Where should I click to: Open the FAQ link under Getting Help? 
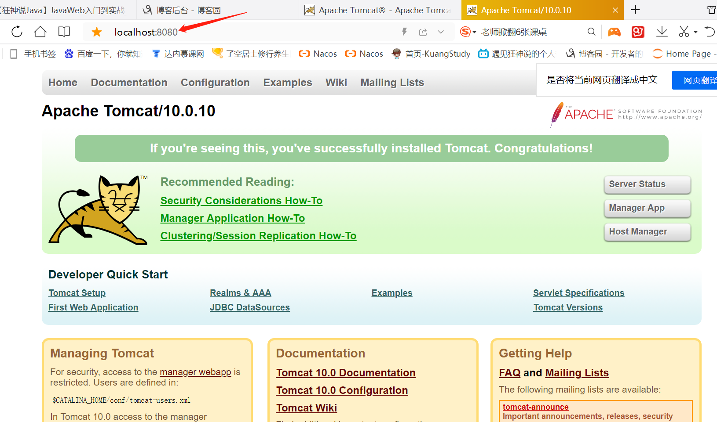click(510, 373)
